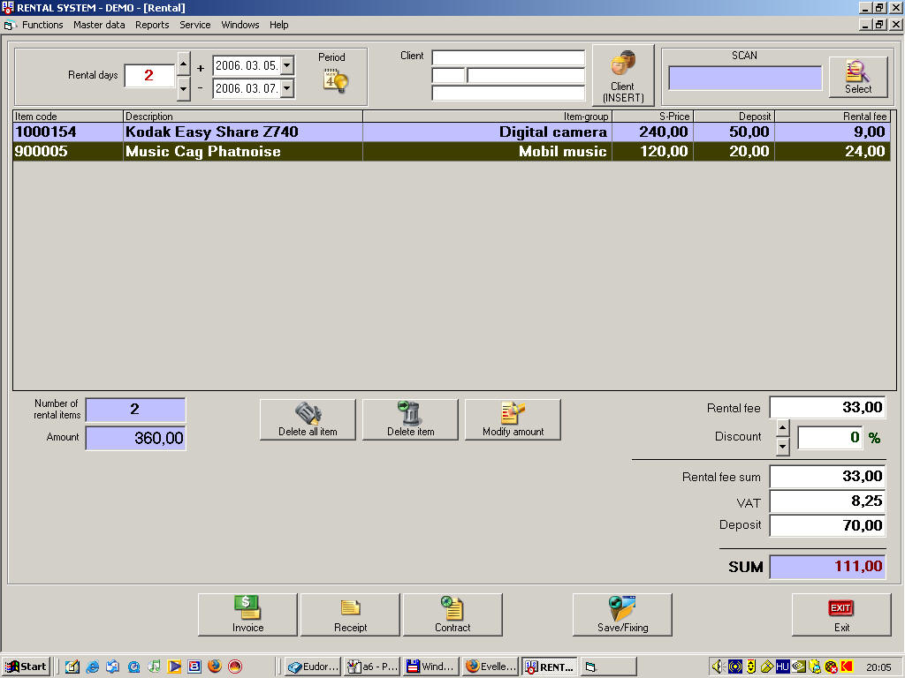Switch to Eudora taskbar window
905x678 pixels.
click(x=314, y=667)
